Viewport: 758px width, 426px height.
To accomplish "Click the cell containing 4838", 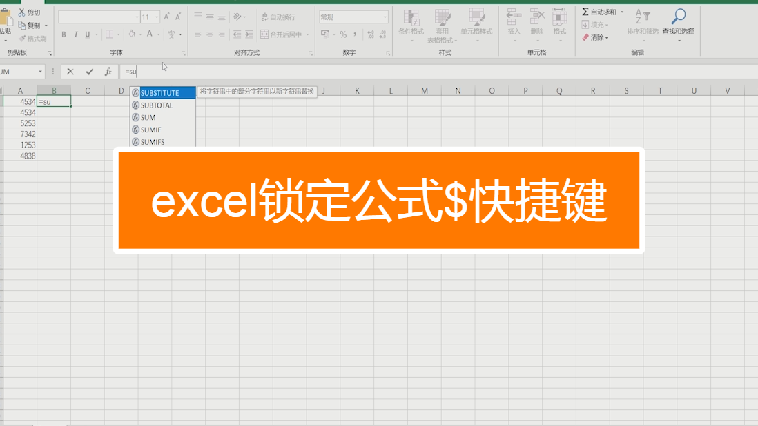I will tap(20, 156).
